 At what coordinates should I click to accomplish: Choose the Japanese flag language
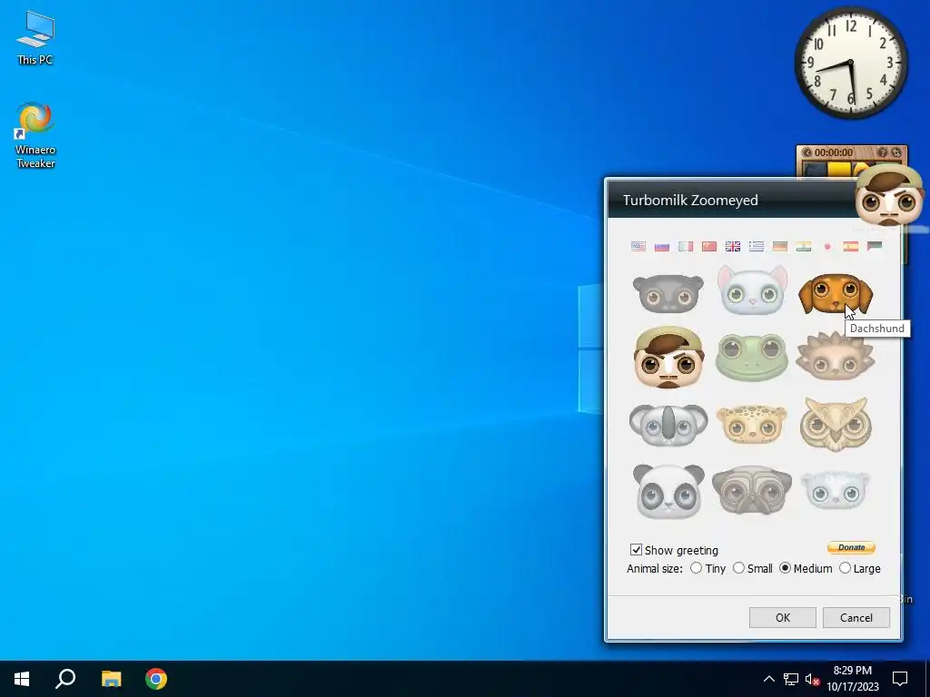click(x=827, y=246)
